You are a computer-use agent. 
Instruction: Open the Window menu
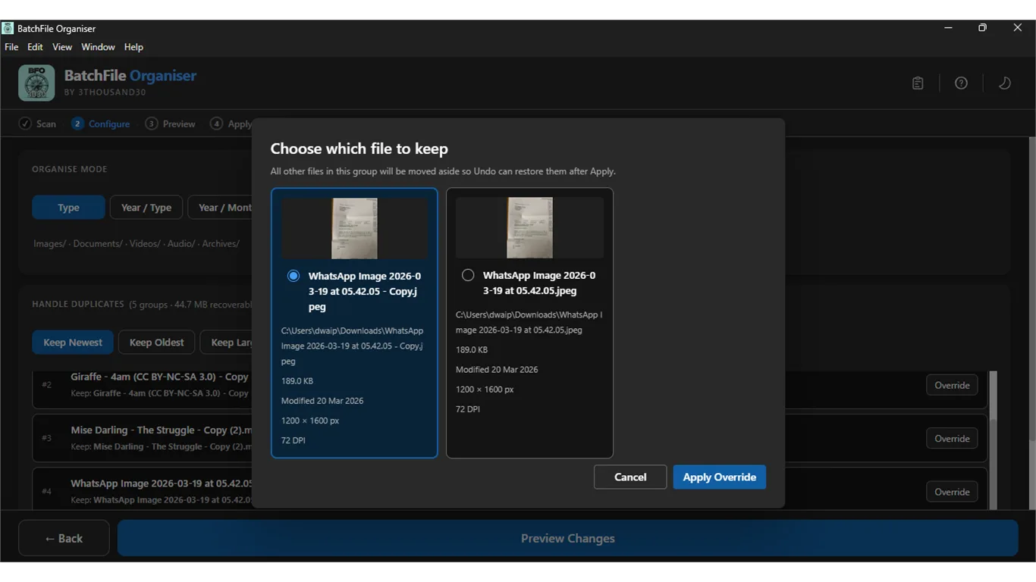point(98,47)
